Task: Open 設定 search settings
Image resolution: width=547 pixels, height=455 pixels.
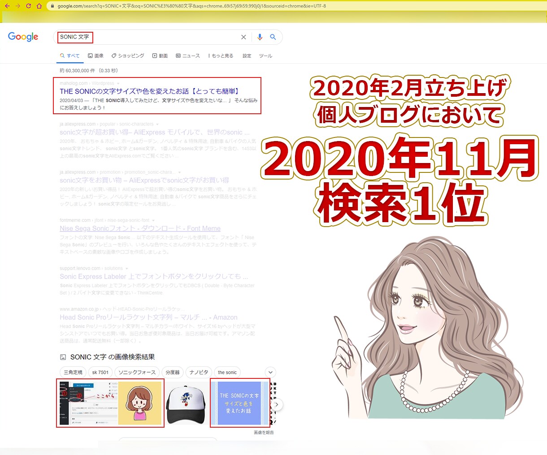Action: pos(247,56)
